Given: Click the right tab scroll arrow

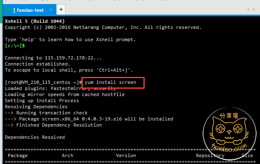Looking at the screenshot, I should pos(254,9).
